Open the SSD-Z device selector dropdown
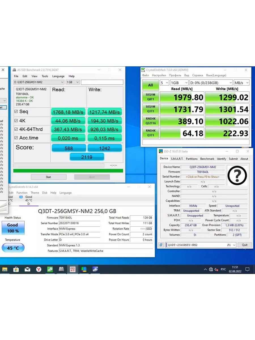Screen dimensions: 255x340 pos(201,245)
